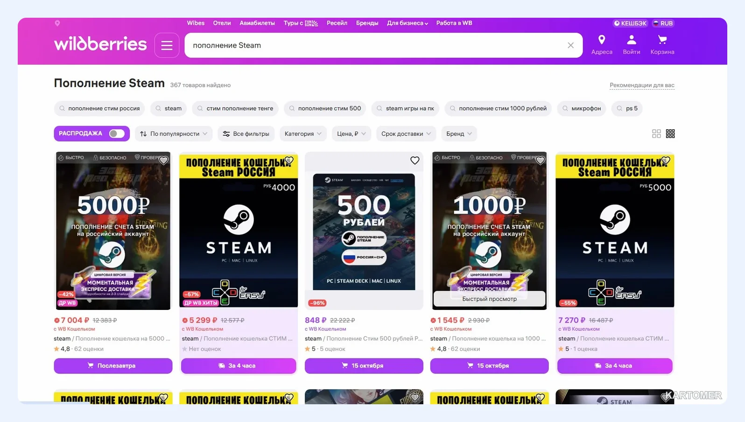The width and height of the screenshot is (745, 422).
Task: Open Все фильтры panel
Action: [246, 134]
